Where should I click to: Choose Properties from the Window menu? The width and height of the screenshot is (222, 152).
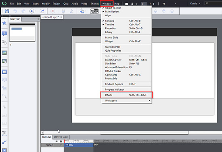126,28
